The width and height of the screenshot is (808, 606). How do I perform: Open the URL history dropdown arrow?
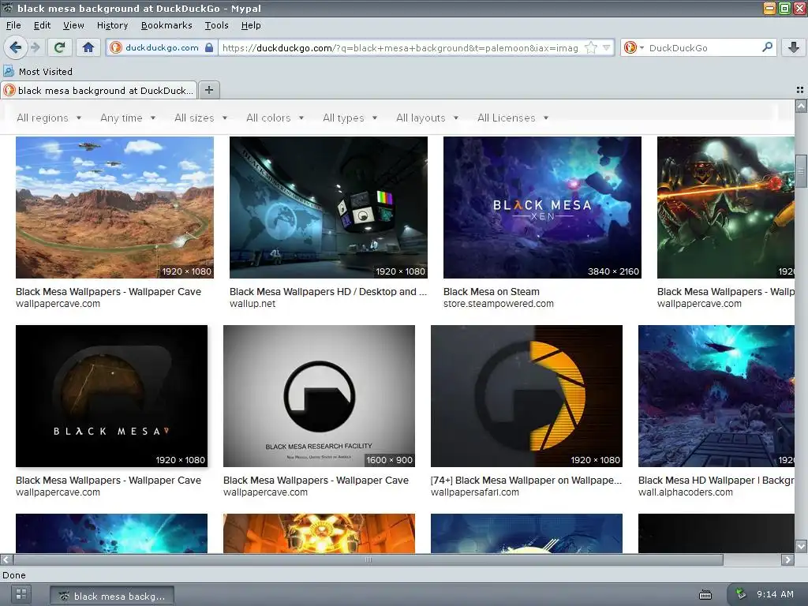(607, 48)
